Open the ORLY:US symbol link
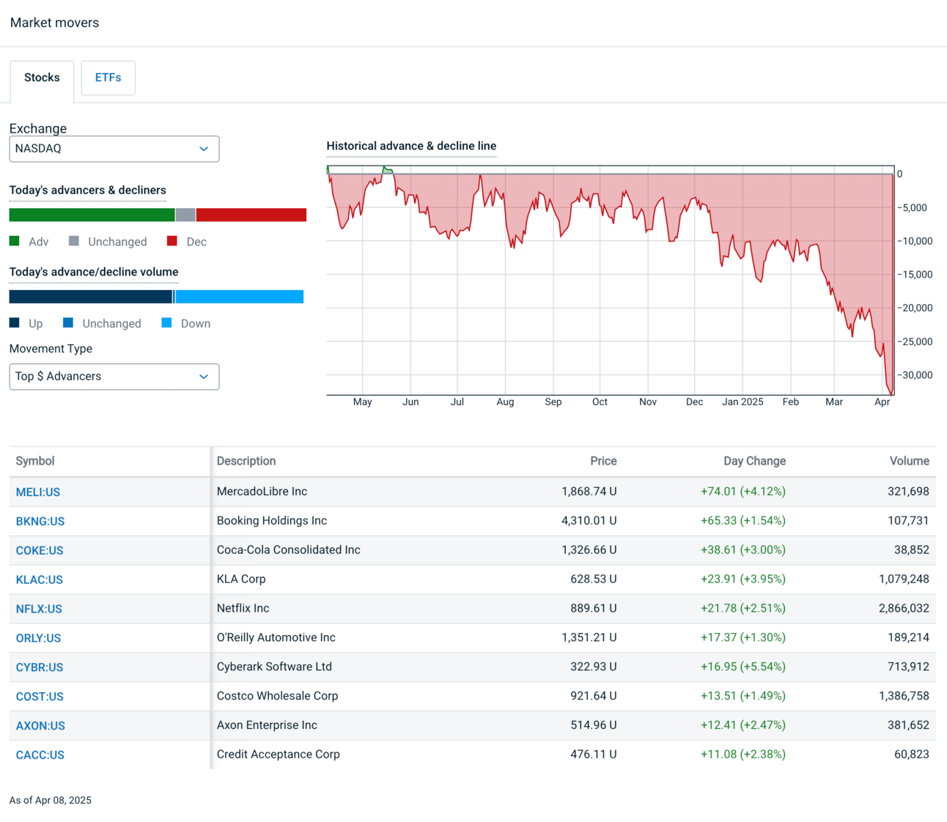Image resolution: width=947 pixels, height=822 pixels. coord(38,638)
